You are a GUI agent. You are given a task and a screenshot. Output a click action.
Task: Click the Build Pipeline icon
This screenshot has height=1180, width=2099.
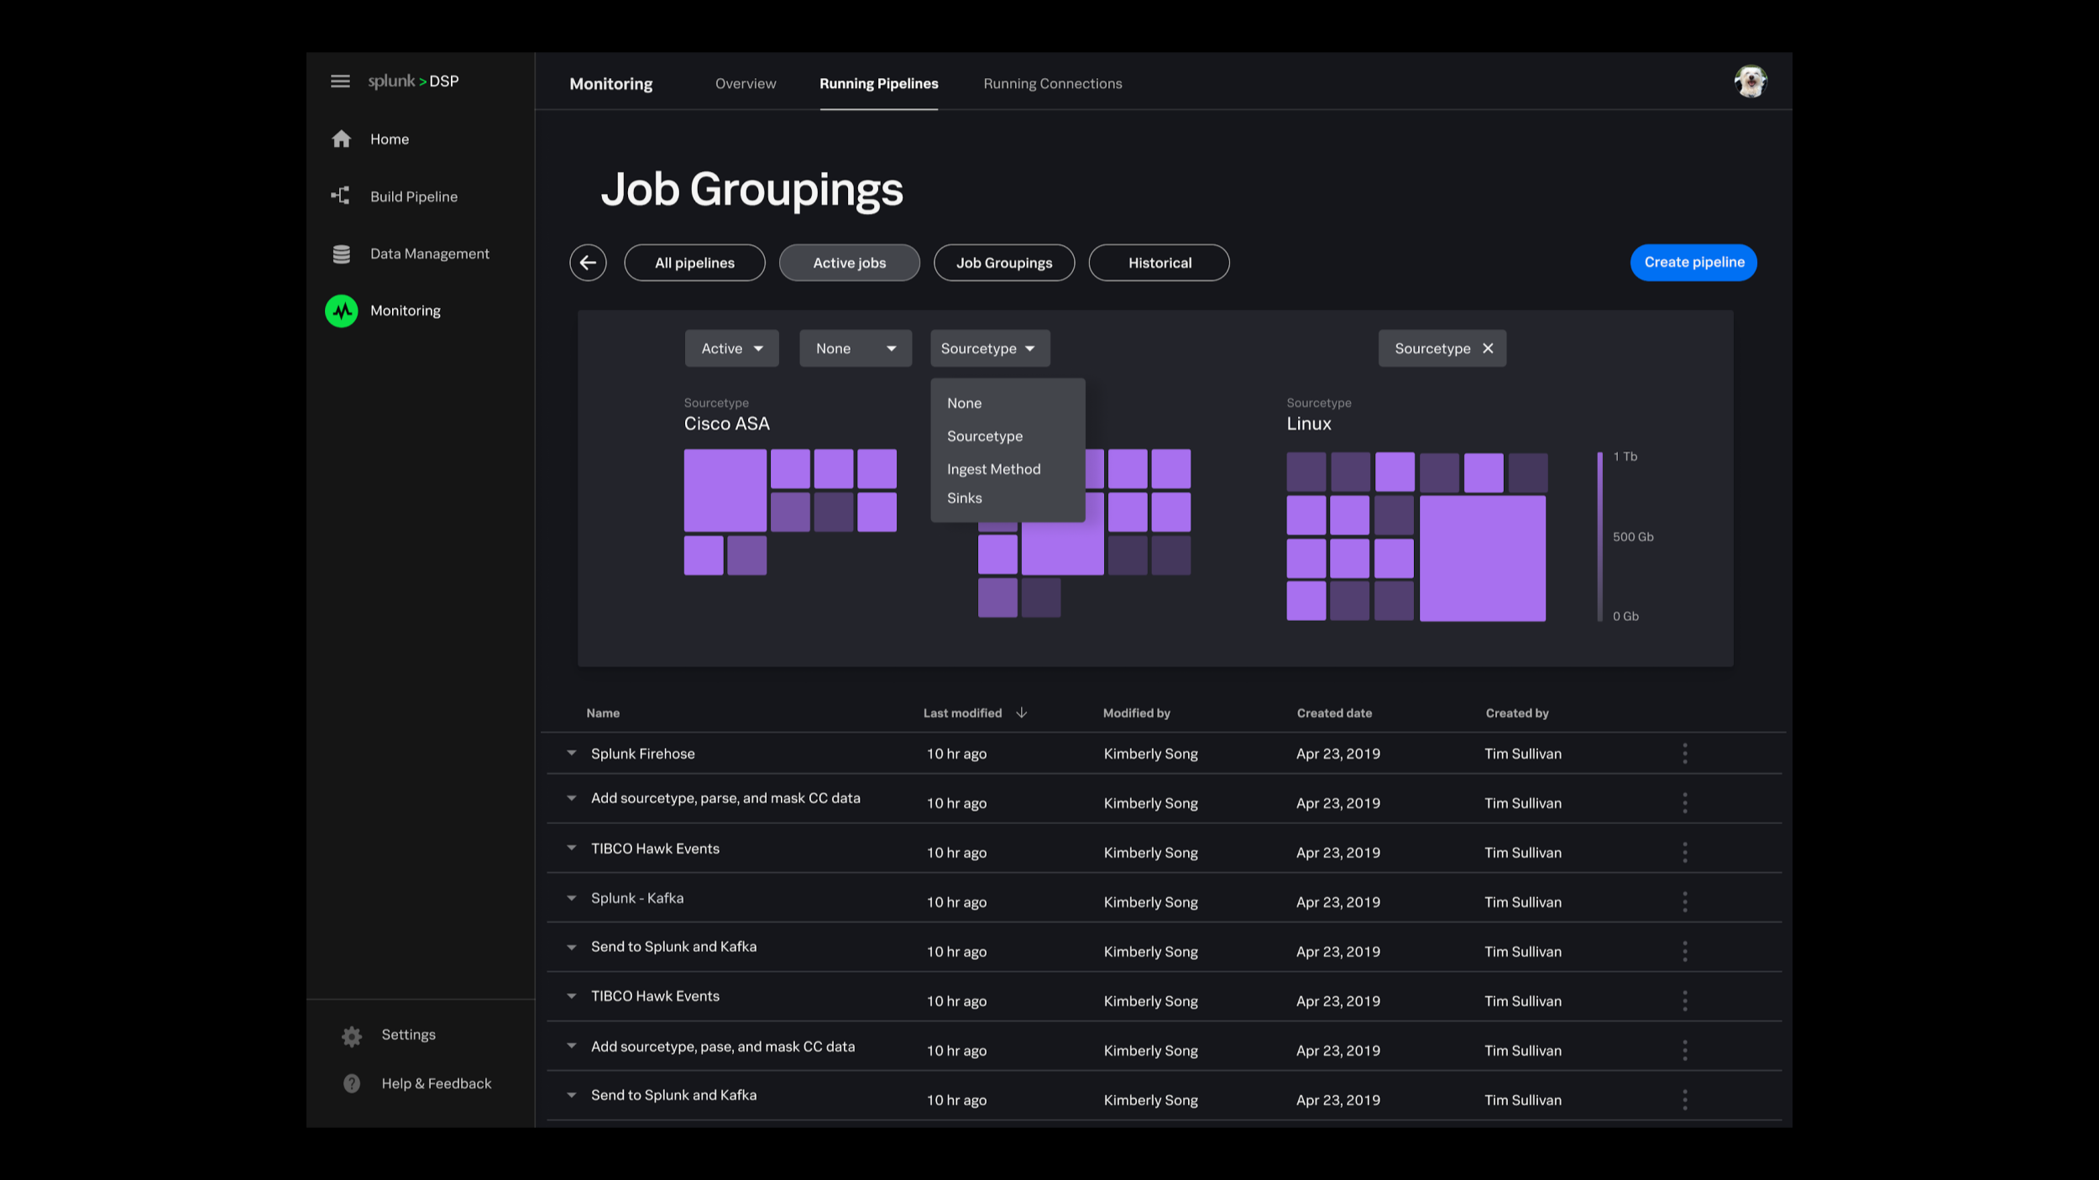340,196
